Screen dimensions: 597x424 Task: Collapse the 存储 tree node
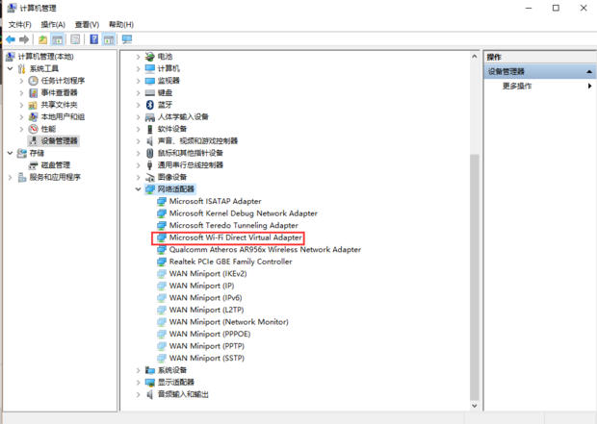[x=11, y=153]
